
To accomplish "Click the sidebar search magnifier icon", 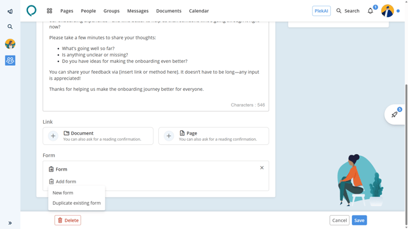I will click(x=10, y=27).
